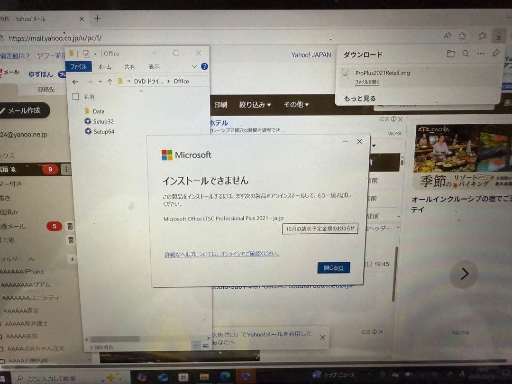This screenshot has width=512, height=384.
Task: Open the downloads folder icon in the ダウンロード panel
Action: click(451, 54)
